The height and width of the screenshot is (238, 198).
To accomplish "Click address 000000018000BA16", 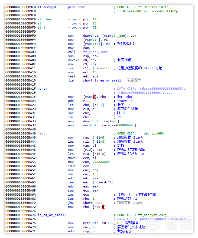I will pyautogui.click(x=21, y=72).
